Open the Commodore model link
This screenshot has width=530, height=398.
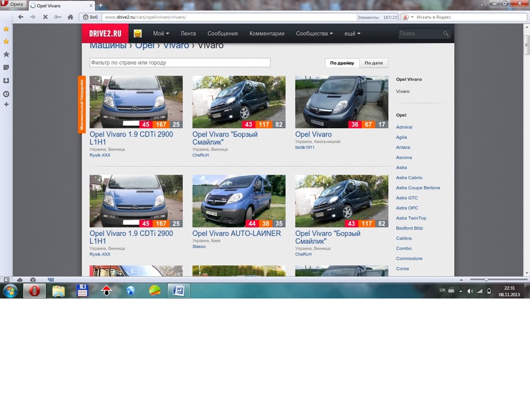pyautogui.click(x=409, y=259)
